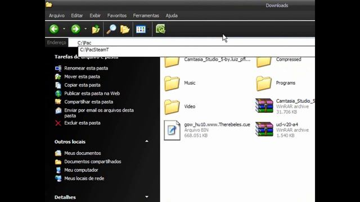Expand the Detalhes section
This screenshot has width=360, height=202.
[147, 197]
